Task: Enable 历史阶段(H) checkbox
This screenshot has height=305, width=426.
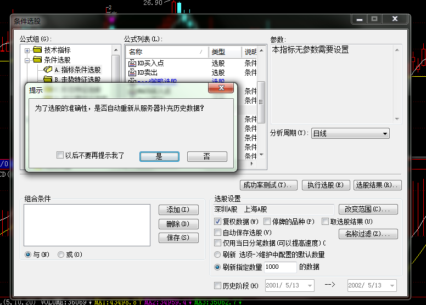Action: [217, 285]
